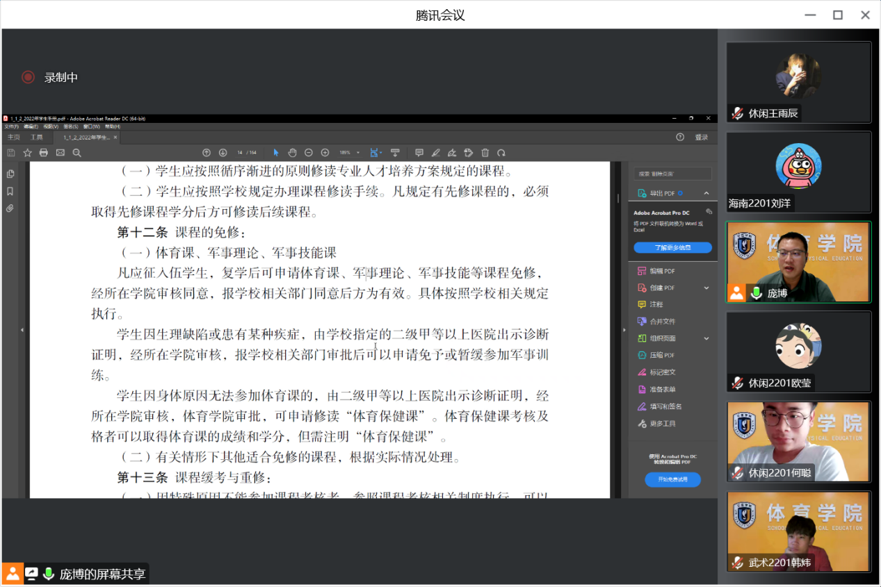
Task: Open the 视图(V) menu
Action: pos(51,126)
